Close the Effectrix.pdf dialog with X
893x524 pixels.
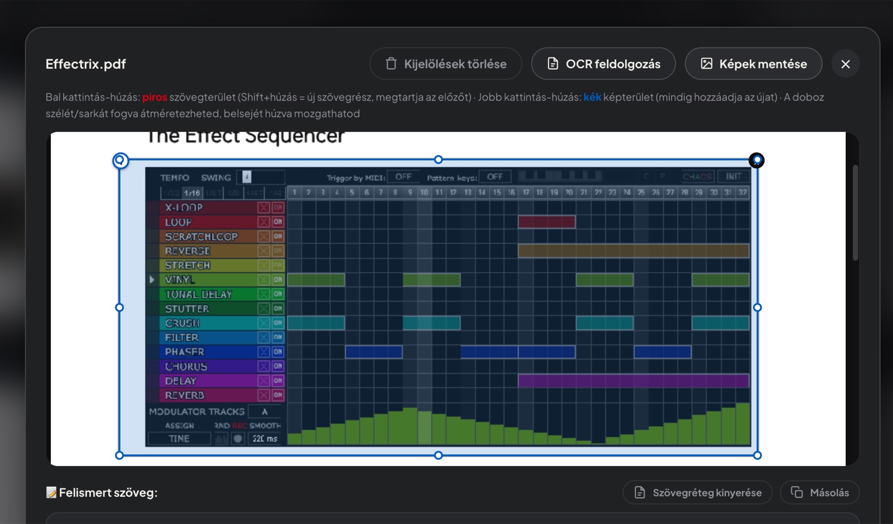846,64
